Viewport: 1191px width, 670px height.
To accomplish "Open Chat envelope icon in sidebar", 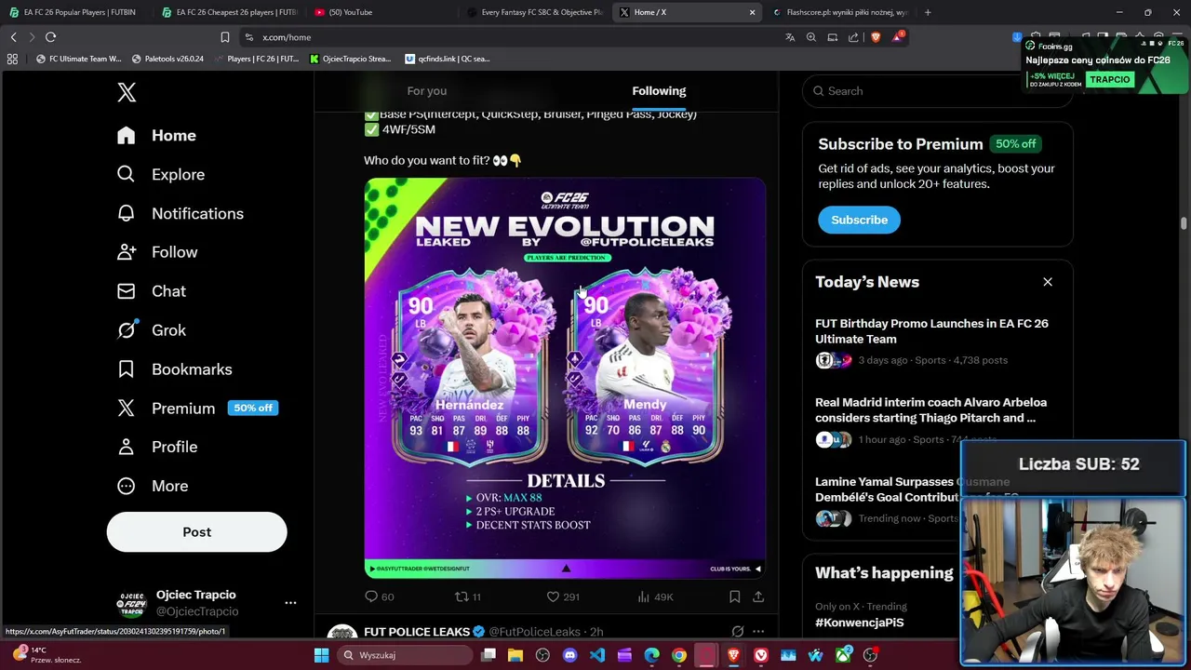I will click(x=127, y=291).
